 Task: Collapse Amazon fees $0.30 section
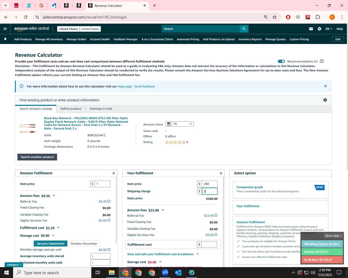click(x=54, y=195)
